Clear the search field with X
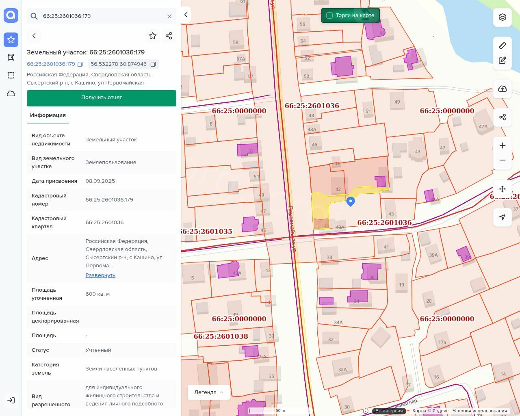520x416 pixels. pos(169,16)
